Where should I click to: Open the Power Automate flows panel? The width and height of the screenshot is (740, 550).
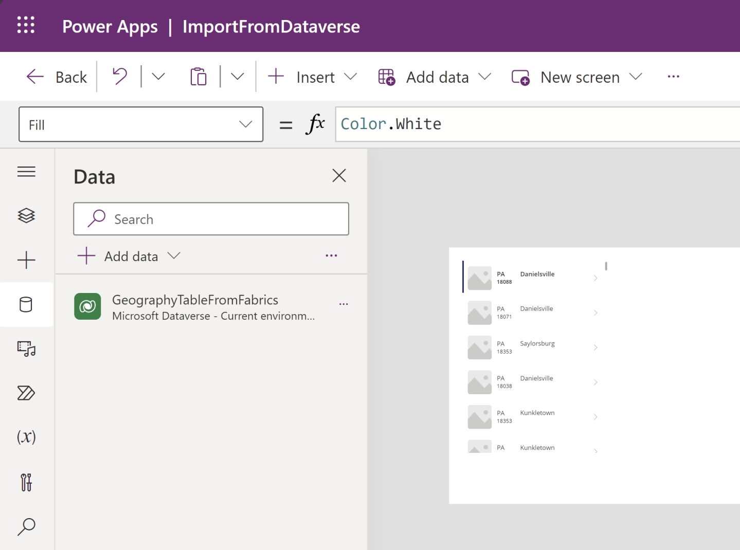click(x=26, y=393)
